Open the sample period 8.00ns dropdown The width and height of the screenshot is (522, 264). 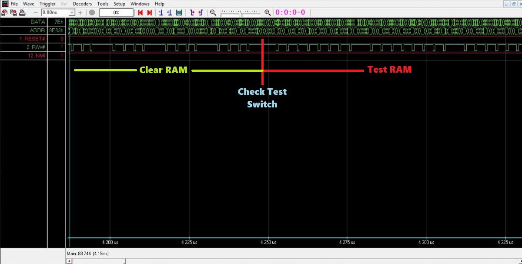(72, 13)
